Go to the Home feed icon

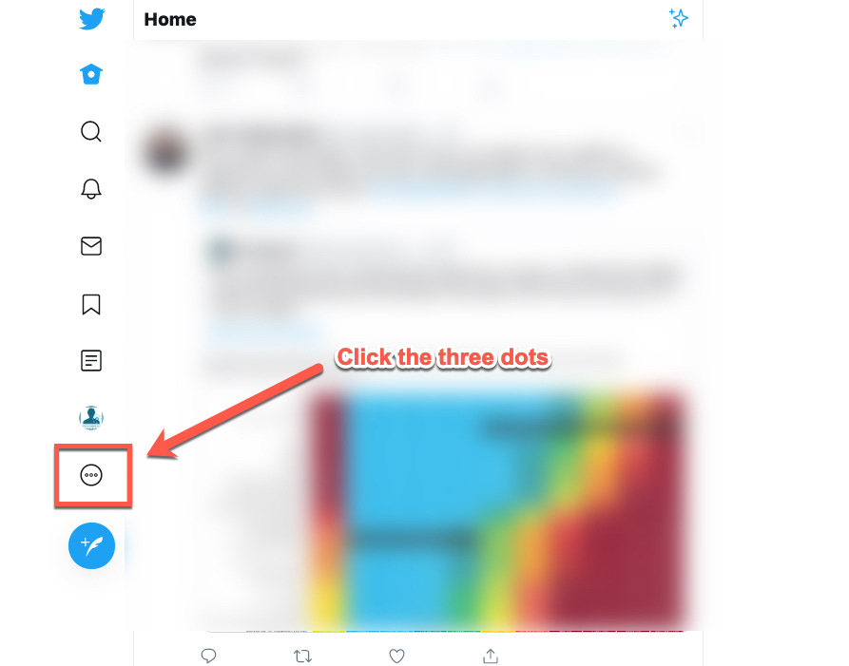point(91,74)
